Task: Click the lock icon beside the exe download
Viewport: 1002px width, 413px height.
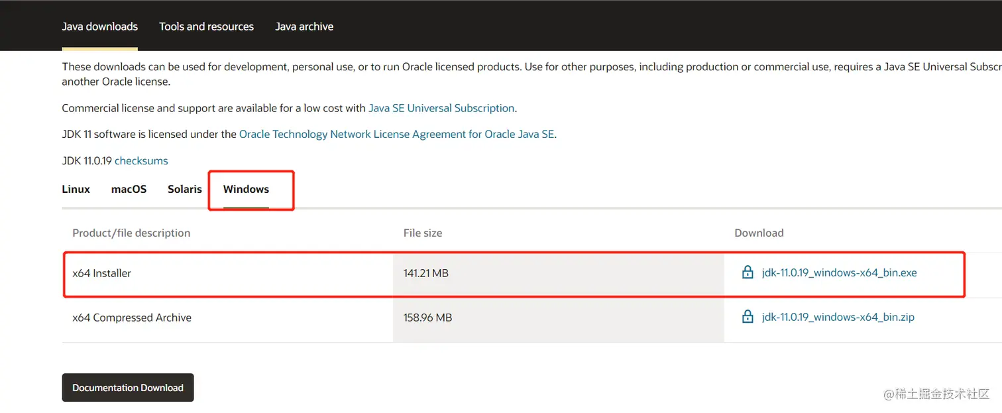Action: (748, 272)
